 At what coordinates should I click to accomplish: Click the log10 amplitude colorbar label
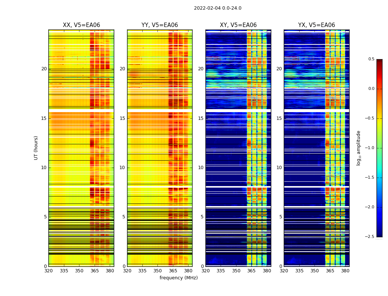[x=358, y=148]
